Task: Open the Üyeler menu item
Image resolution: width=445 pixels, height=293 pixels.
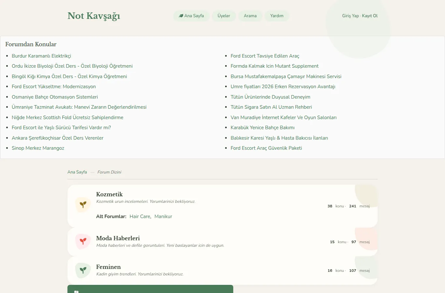Action: pos(224,16)
